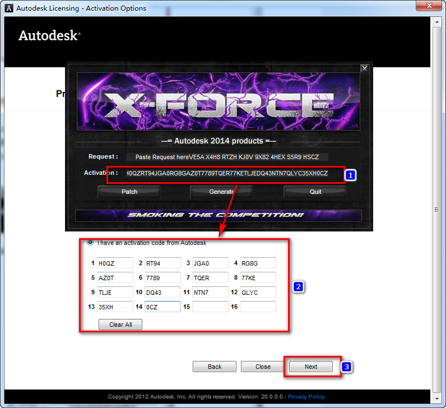Click activation code box 4 containing RG8G
Image resolution: width=446 pixels, height=408 pixels.
coord(258,263)
